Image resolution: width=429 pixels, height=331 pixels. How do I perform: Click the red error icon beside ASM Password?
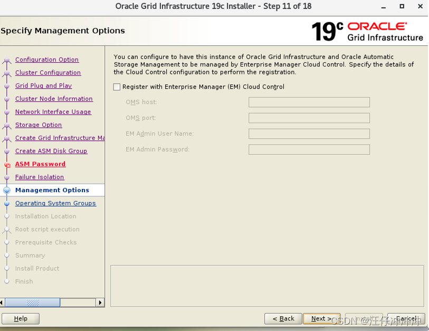(7, 165)
